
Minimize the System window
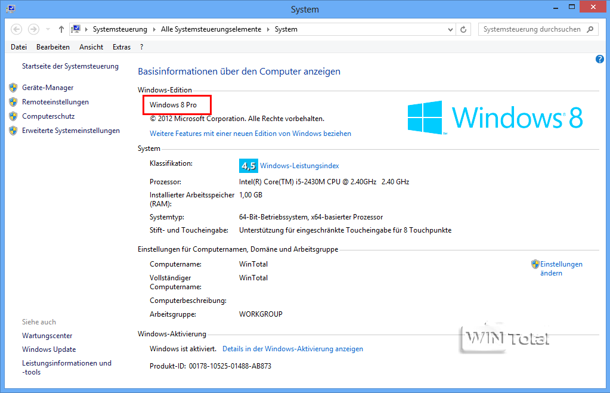556,7
